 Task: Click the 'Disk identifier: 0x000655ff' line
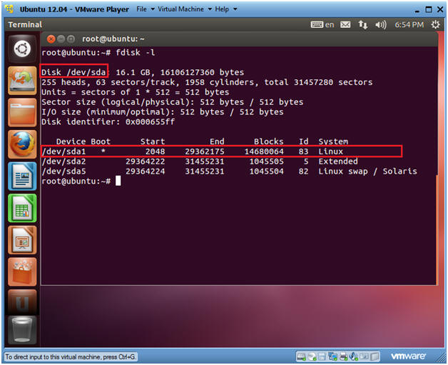coord(108,122)
